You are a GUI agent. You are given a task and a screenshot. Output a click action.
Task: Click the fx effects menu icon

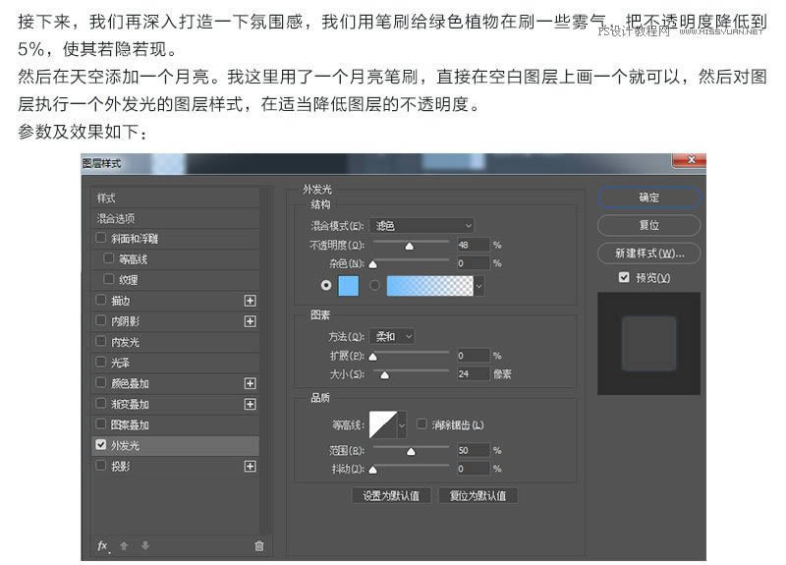[101, 545]
